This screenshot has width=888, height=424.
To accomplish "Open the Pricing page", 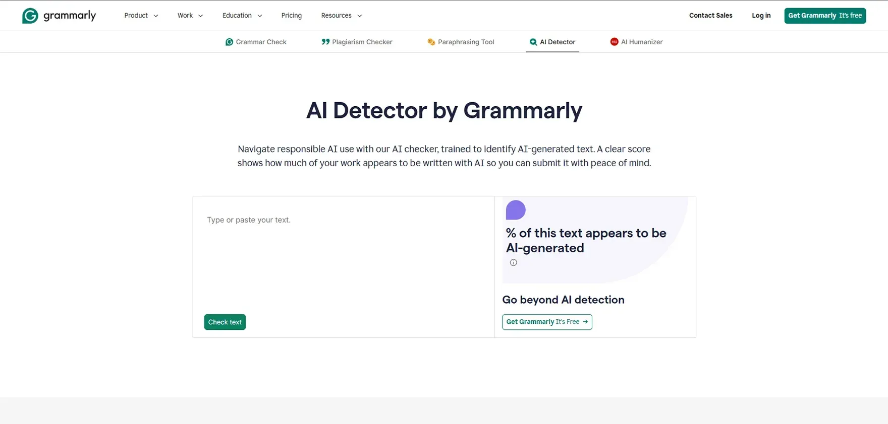I will [292, 16].
